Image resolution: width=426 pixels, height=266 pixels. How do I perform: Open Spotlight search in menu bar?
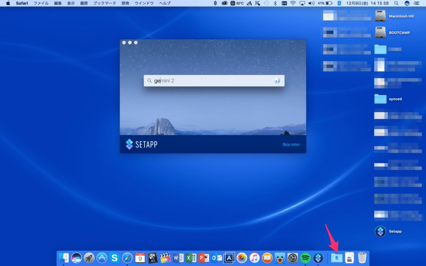point(396,3)
